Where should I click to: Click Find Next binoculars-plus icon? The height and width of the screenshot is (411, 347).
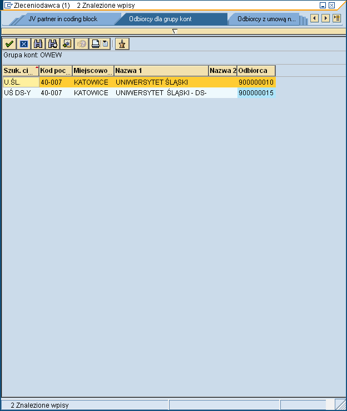pyautogui.click(x=53, y=44)
